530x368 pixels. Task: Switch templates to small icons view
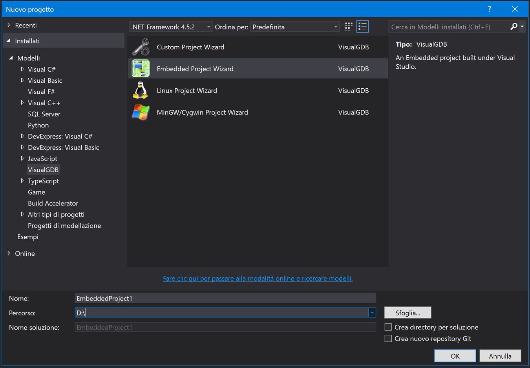pyautogui.click(x=348, y=26)
